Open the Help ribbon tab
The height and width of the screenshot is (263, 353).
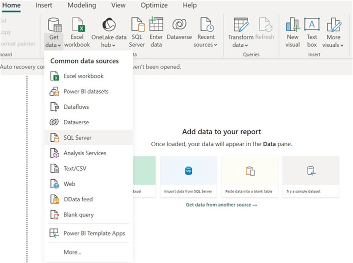(x=189, y=5)
